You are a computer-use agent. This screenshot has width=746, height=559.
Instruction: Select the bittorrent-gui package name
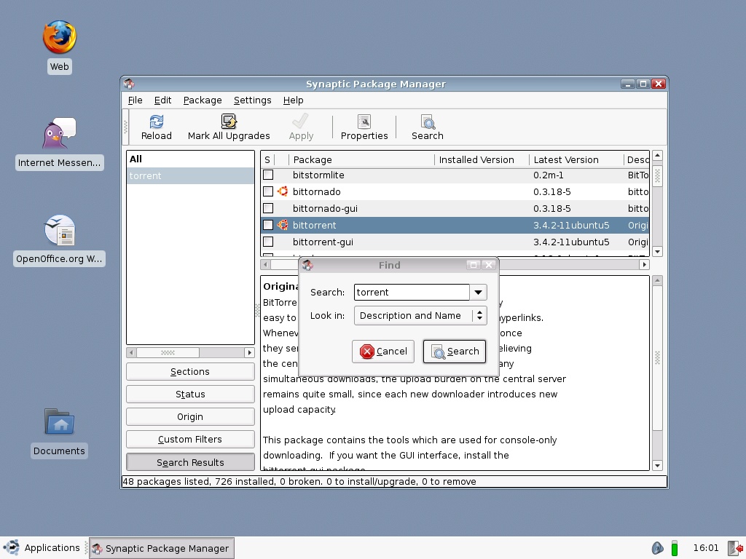[x=323, y=242]
